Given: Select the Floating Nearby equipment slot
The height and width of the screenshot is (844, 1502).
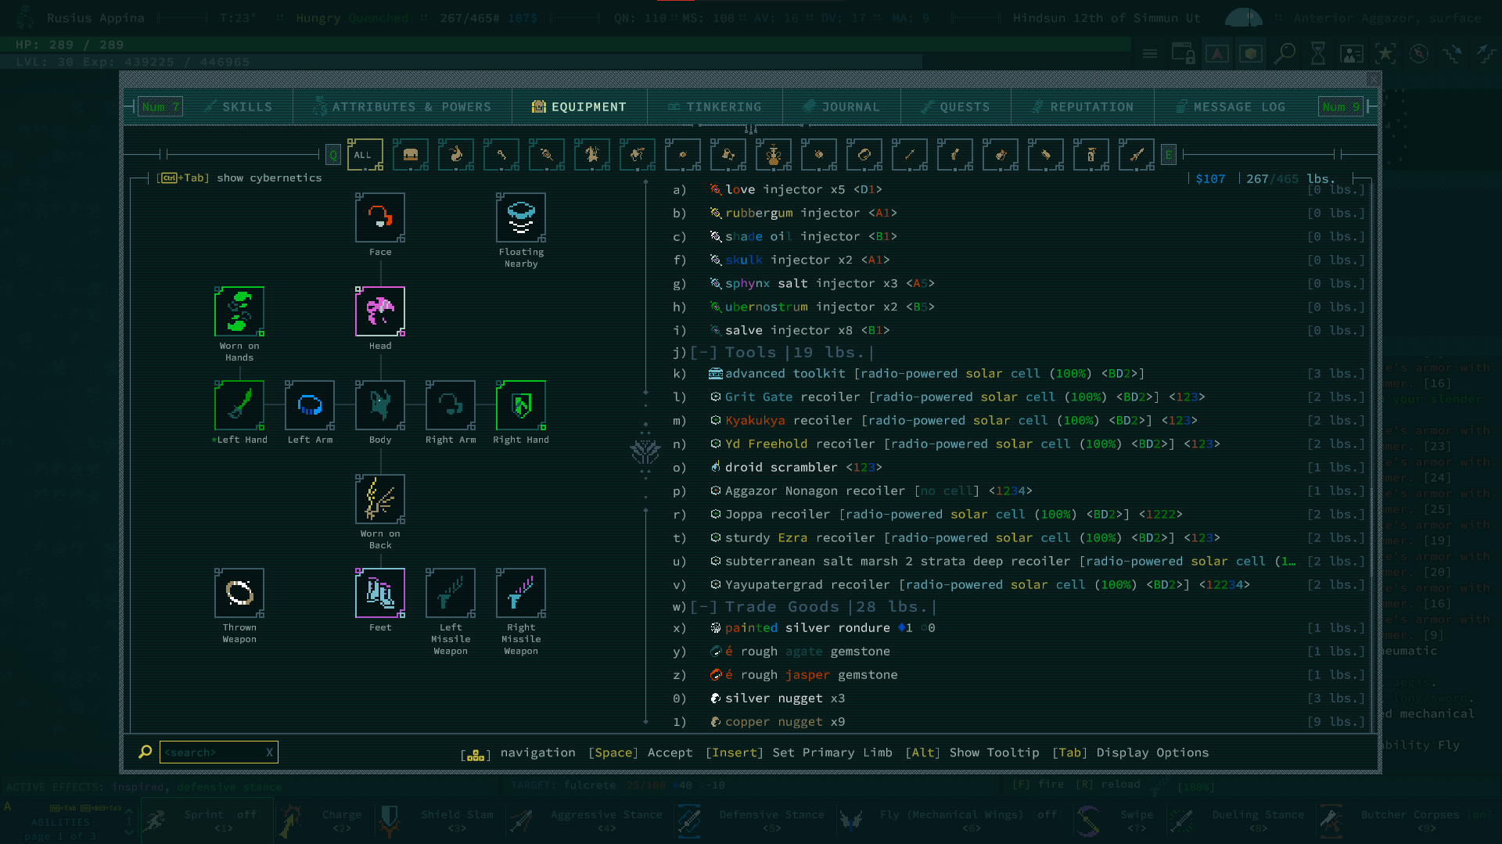Looking at the screenshot, I should (x=521, y=217).
